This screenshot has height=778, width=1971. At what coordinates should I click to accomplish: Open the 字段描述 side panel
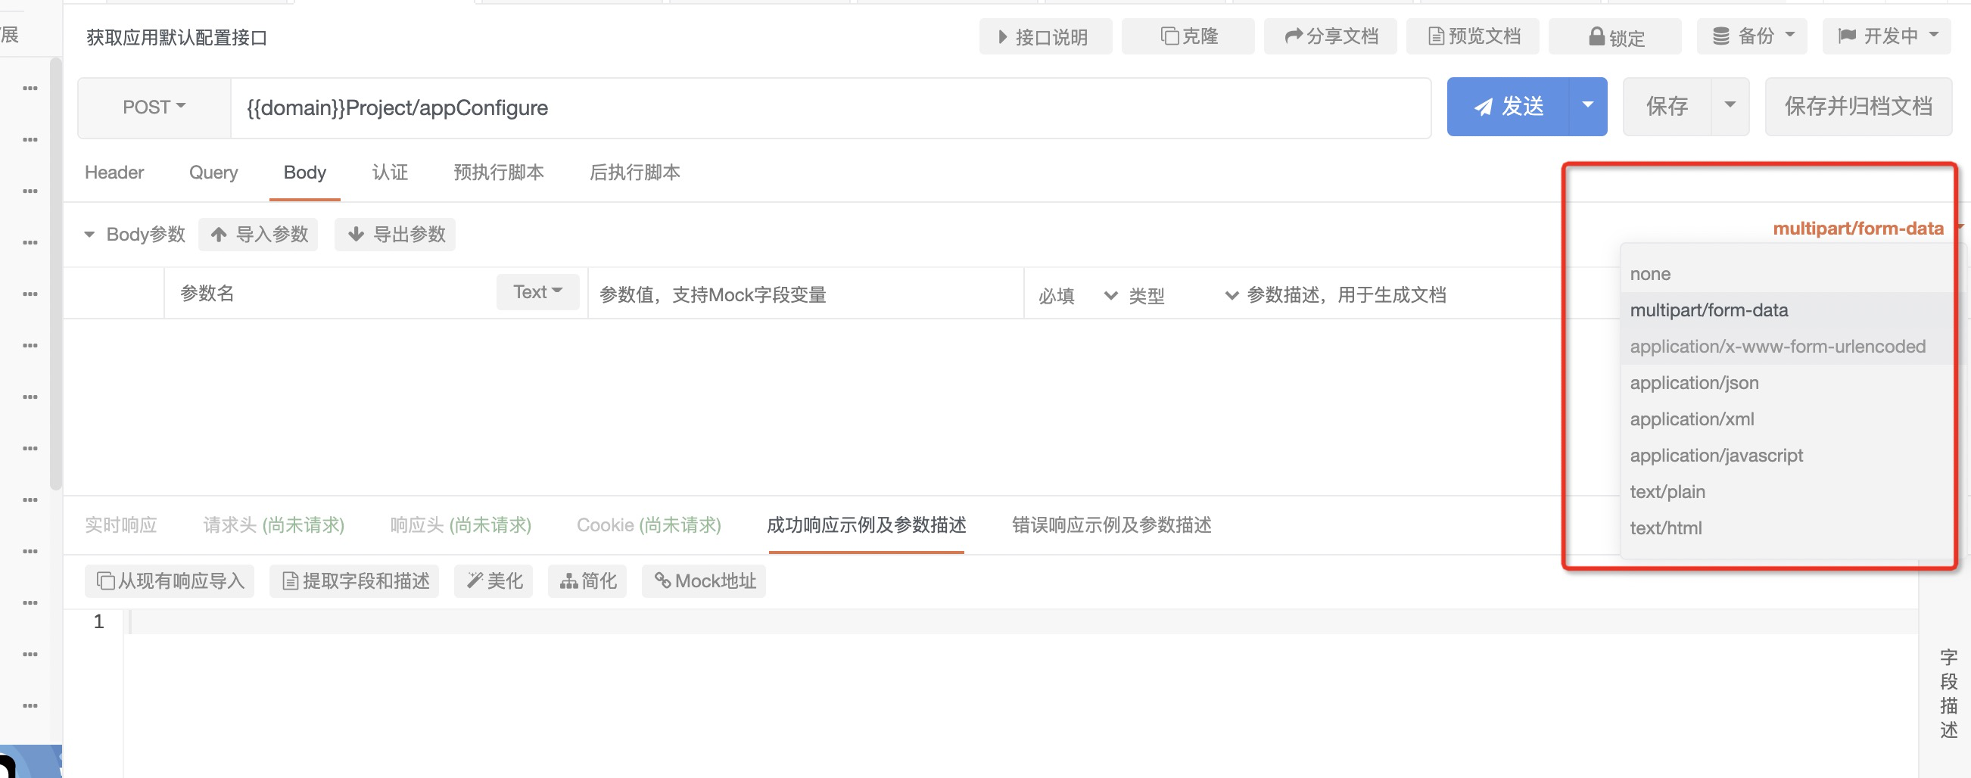[x=1948, y=693]
